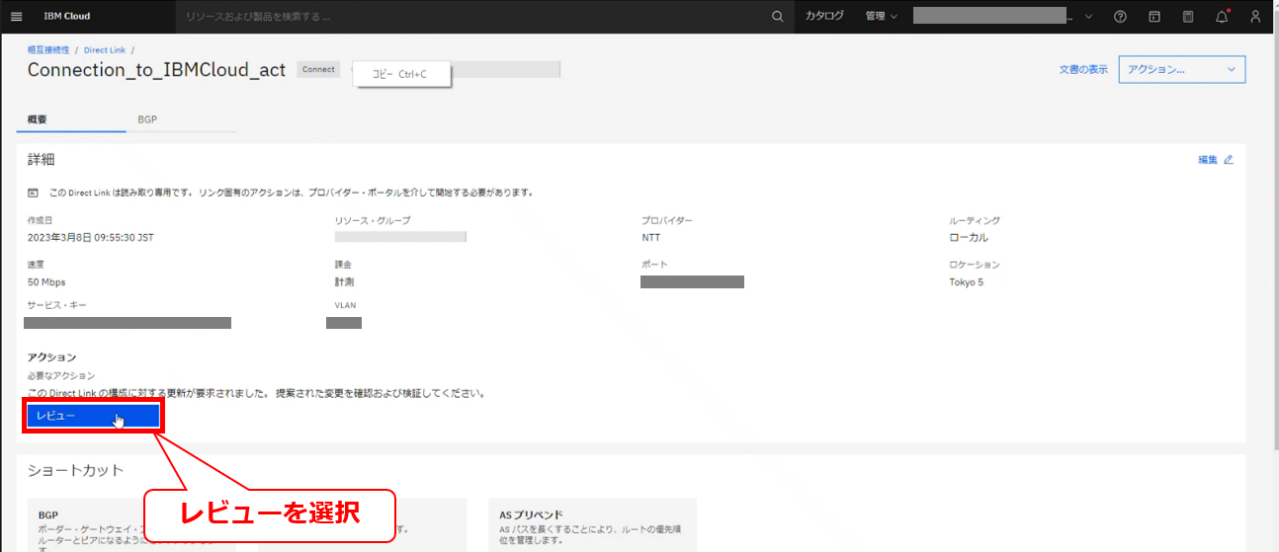This screenshot has height=552, width=1279.
Task: Select the Connection_to_IBMCloud_act title
Action: pos(156,70)
